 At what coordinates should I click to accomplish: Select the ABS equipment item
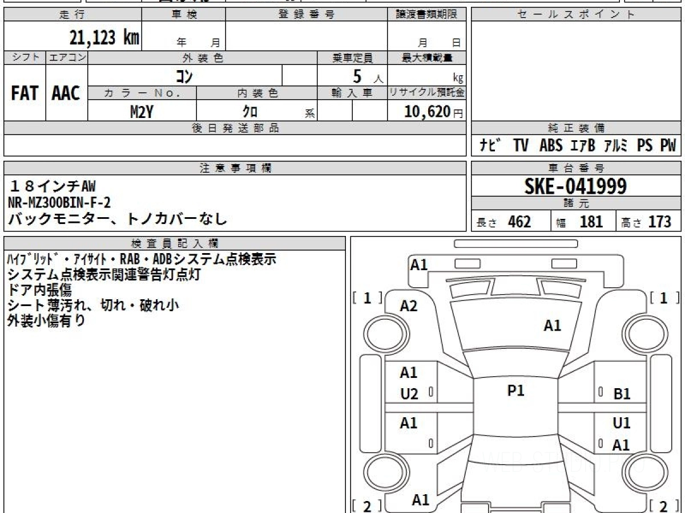point(551,146)
